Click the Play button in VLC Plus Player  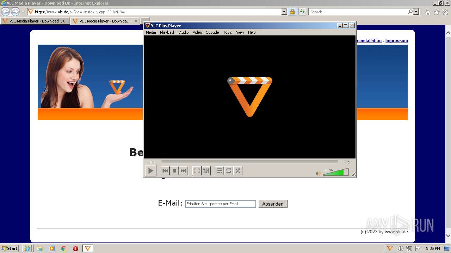(151, 171)
